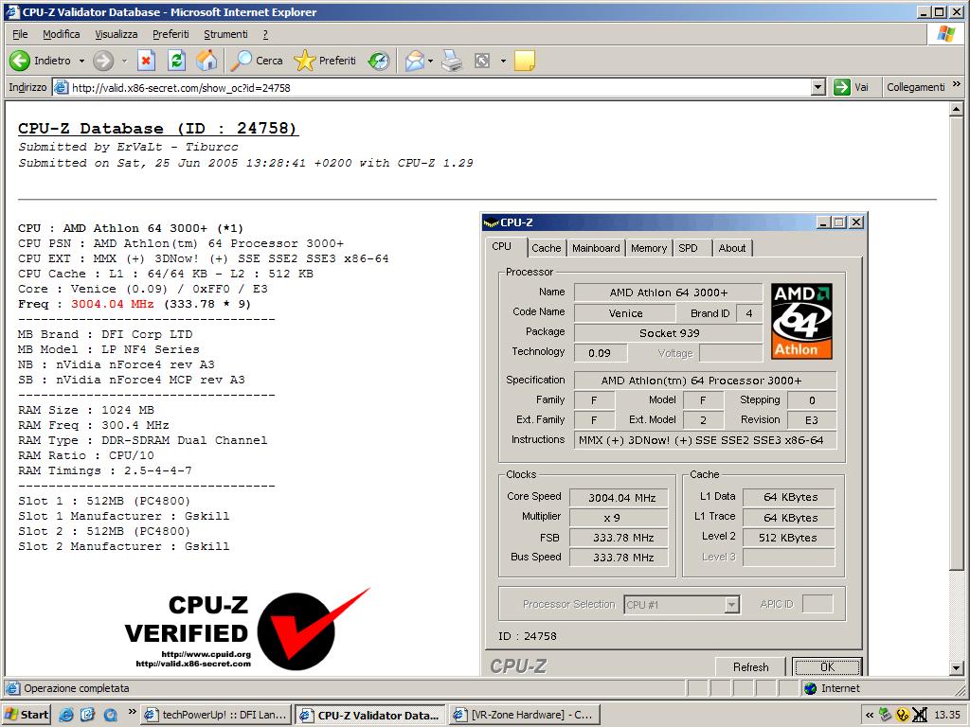970x727 pixels.
Task: Click the yellow note toolbar icon
Action: point(524,61)
